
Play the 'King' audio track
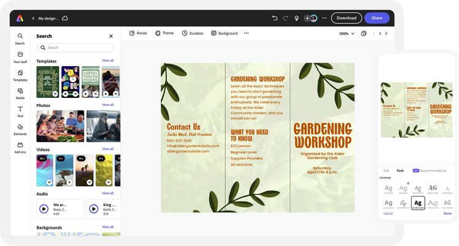point(94,209)
